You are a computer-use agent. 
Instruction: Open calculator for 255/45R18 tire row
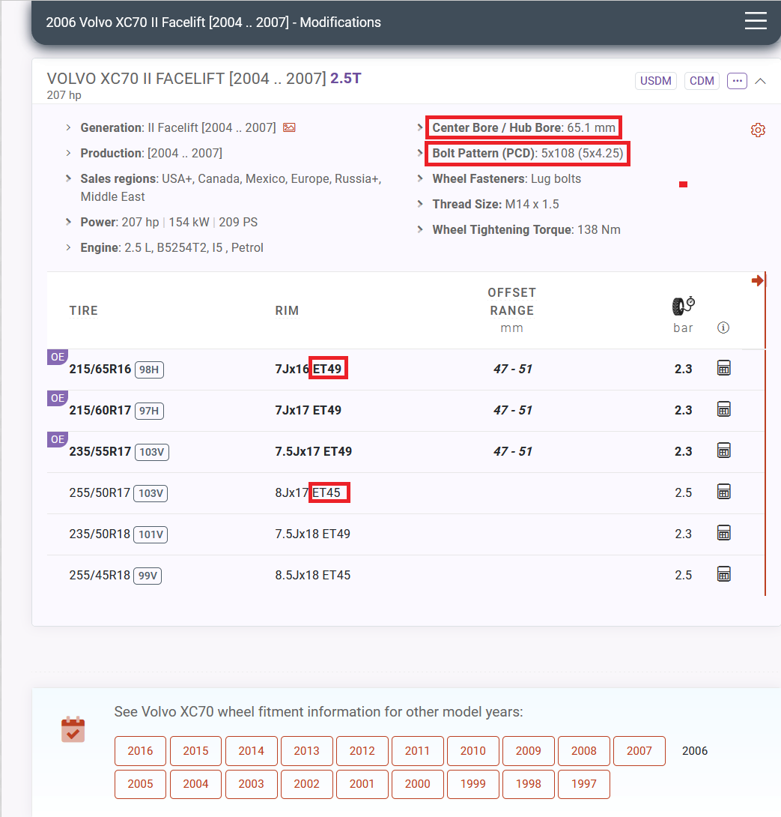point(723,574)
